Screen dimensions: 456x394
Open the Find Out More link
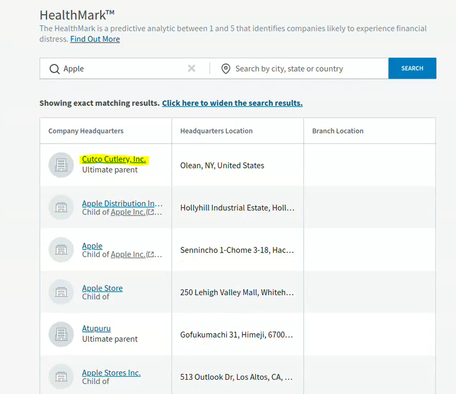tap(95, 39)
